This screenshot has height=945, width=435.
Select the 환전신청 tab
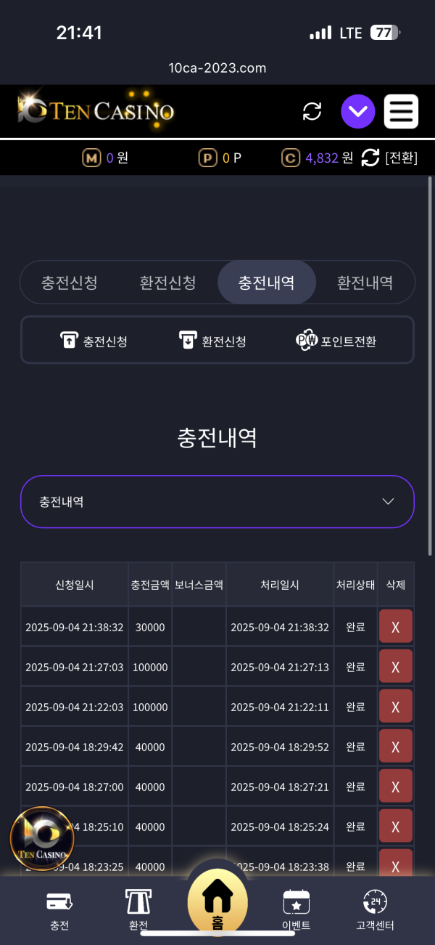167,283
